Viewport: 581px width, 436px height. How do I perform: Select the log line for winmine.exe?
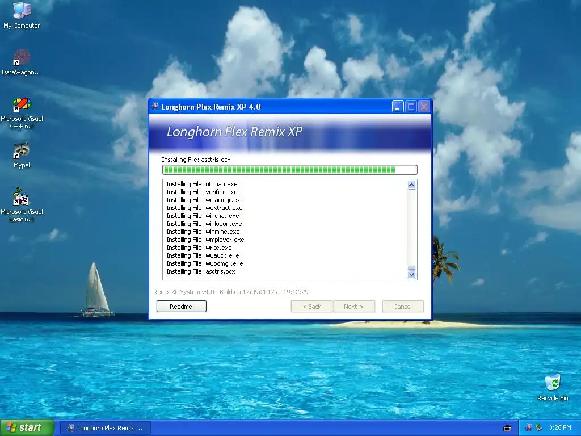[203, 232]
